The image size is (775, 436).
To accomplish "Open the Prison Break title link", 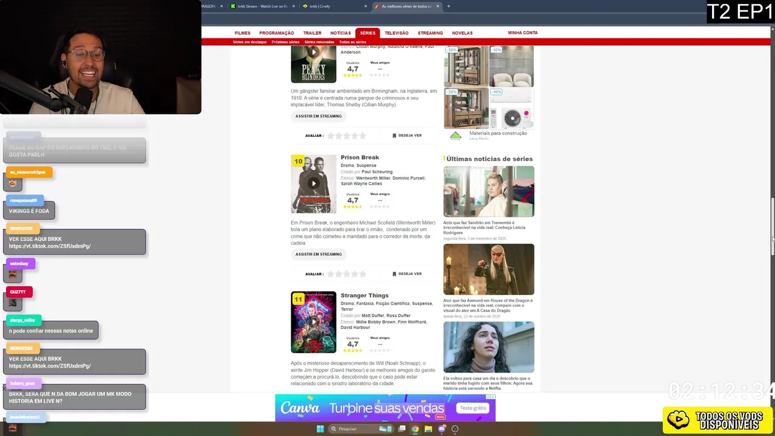I will (360, 157).
